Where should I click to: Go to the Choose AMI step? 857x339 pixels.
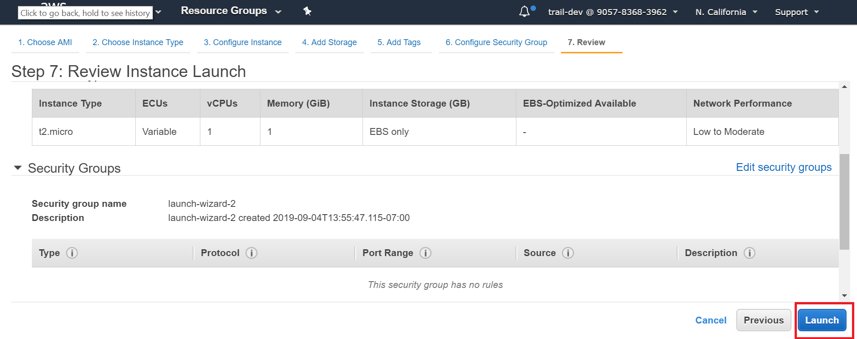pos(45,42)
